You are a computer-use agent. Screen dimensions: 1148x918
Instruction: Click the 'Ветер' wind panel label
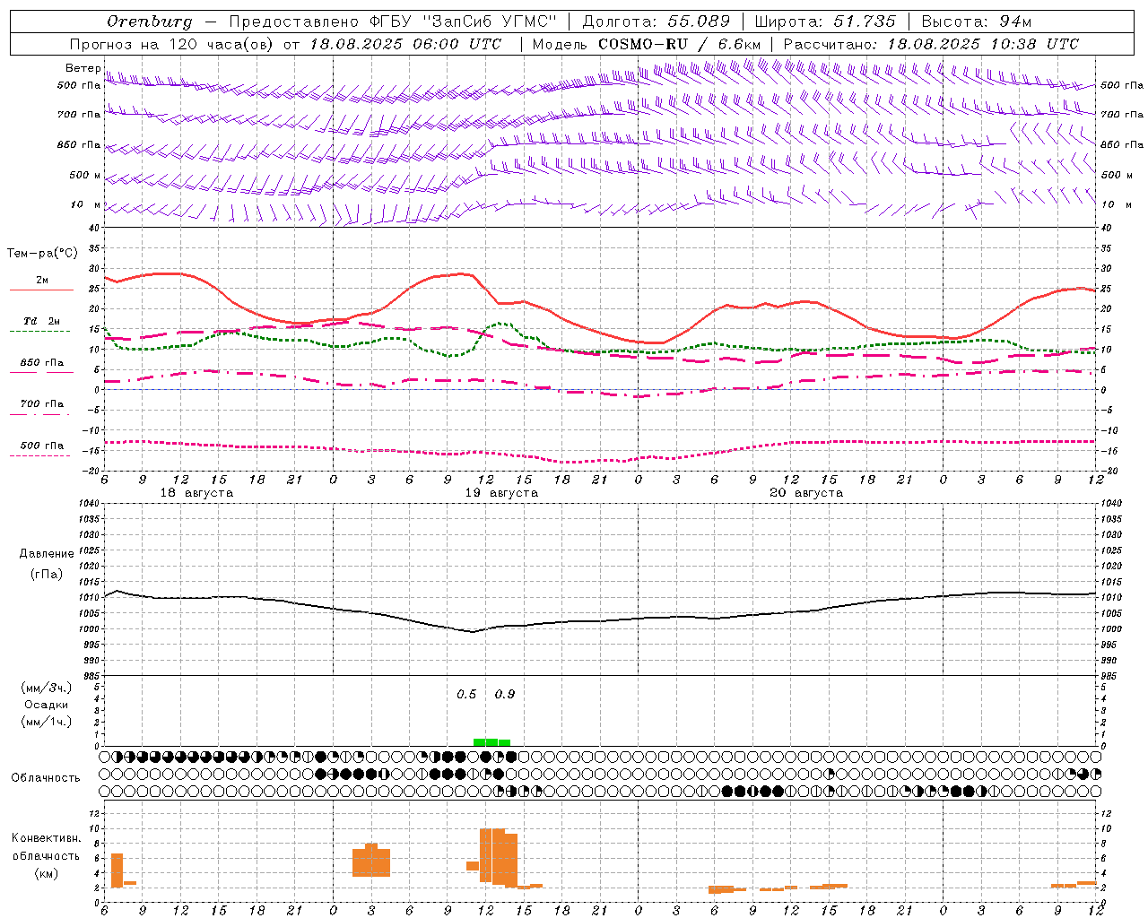point(83,68)
